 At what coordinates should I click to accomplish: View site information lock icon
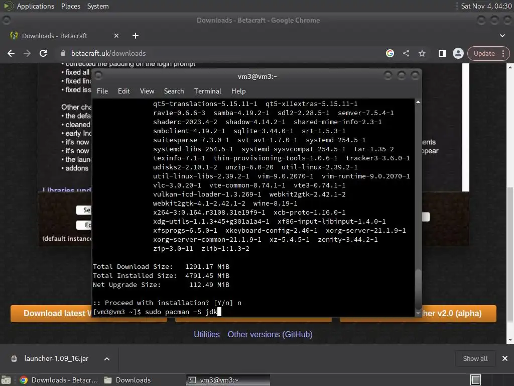(x=64, y=53)
